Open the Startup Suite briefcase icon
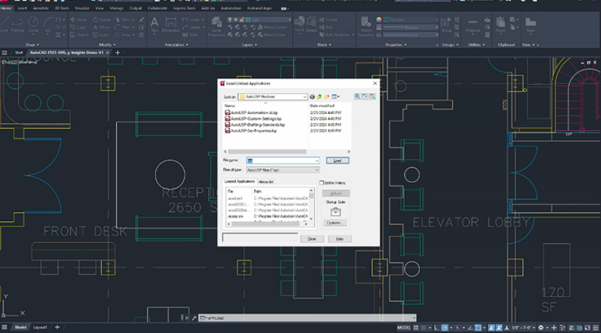Screen dimensions: 601x333 tap(335, 212)
